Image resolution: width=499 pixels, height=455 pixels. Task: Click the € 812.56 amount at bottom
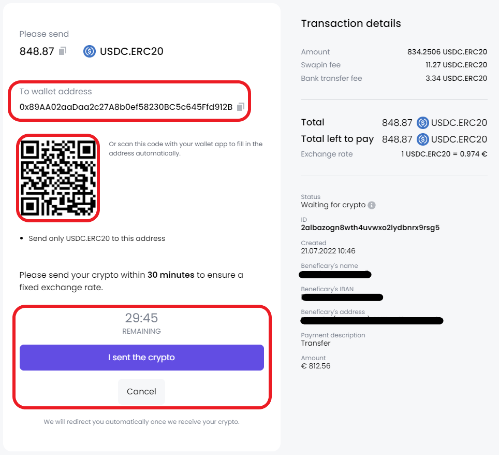(x=316, y=366)
